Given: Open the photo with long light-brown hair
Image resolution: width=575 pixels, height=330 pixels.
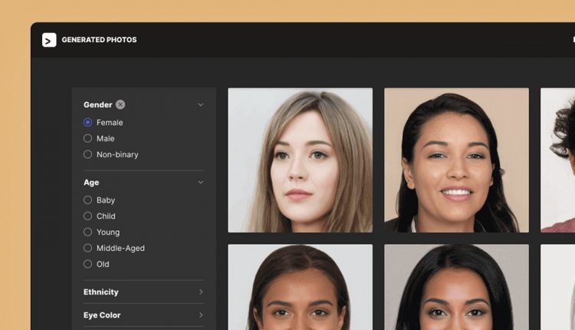Looking at the screenshot, I should pos(300,160).
